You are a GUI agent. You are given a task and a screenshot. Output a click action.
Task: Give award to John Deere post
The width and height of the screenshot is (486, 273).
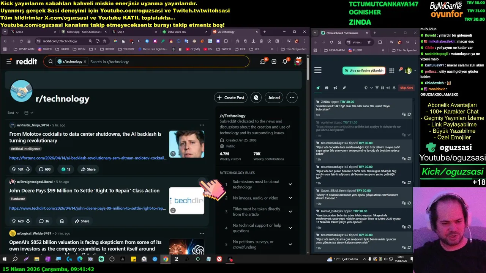pos(62,221)
